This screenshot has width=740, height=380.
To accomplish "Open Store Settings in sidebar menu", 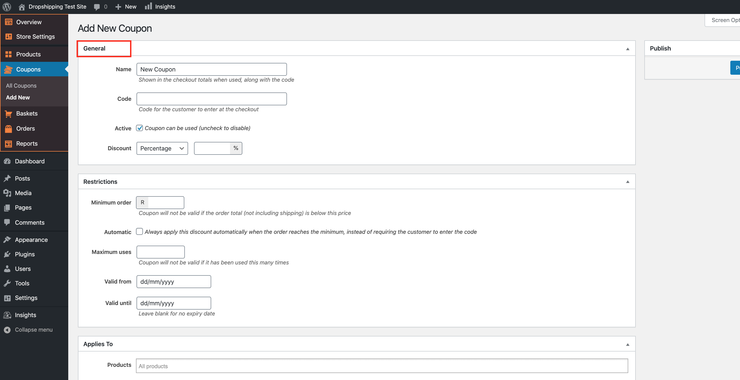I will click(x=35, y=37).
